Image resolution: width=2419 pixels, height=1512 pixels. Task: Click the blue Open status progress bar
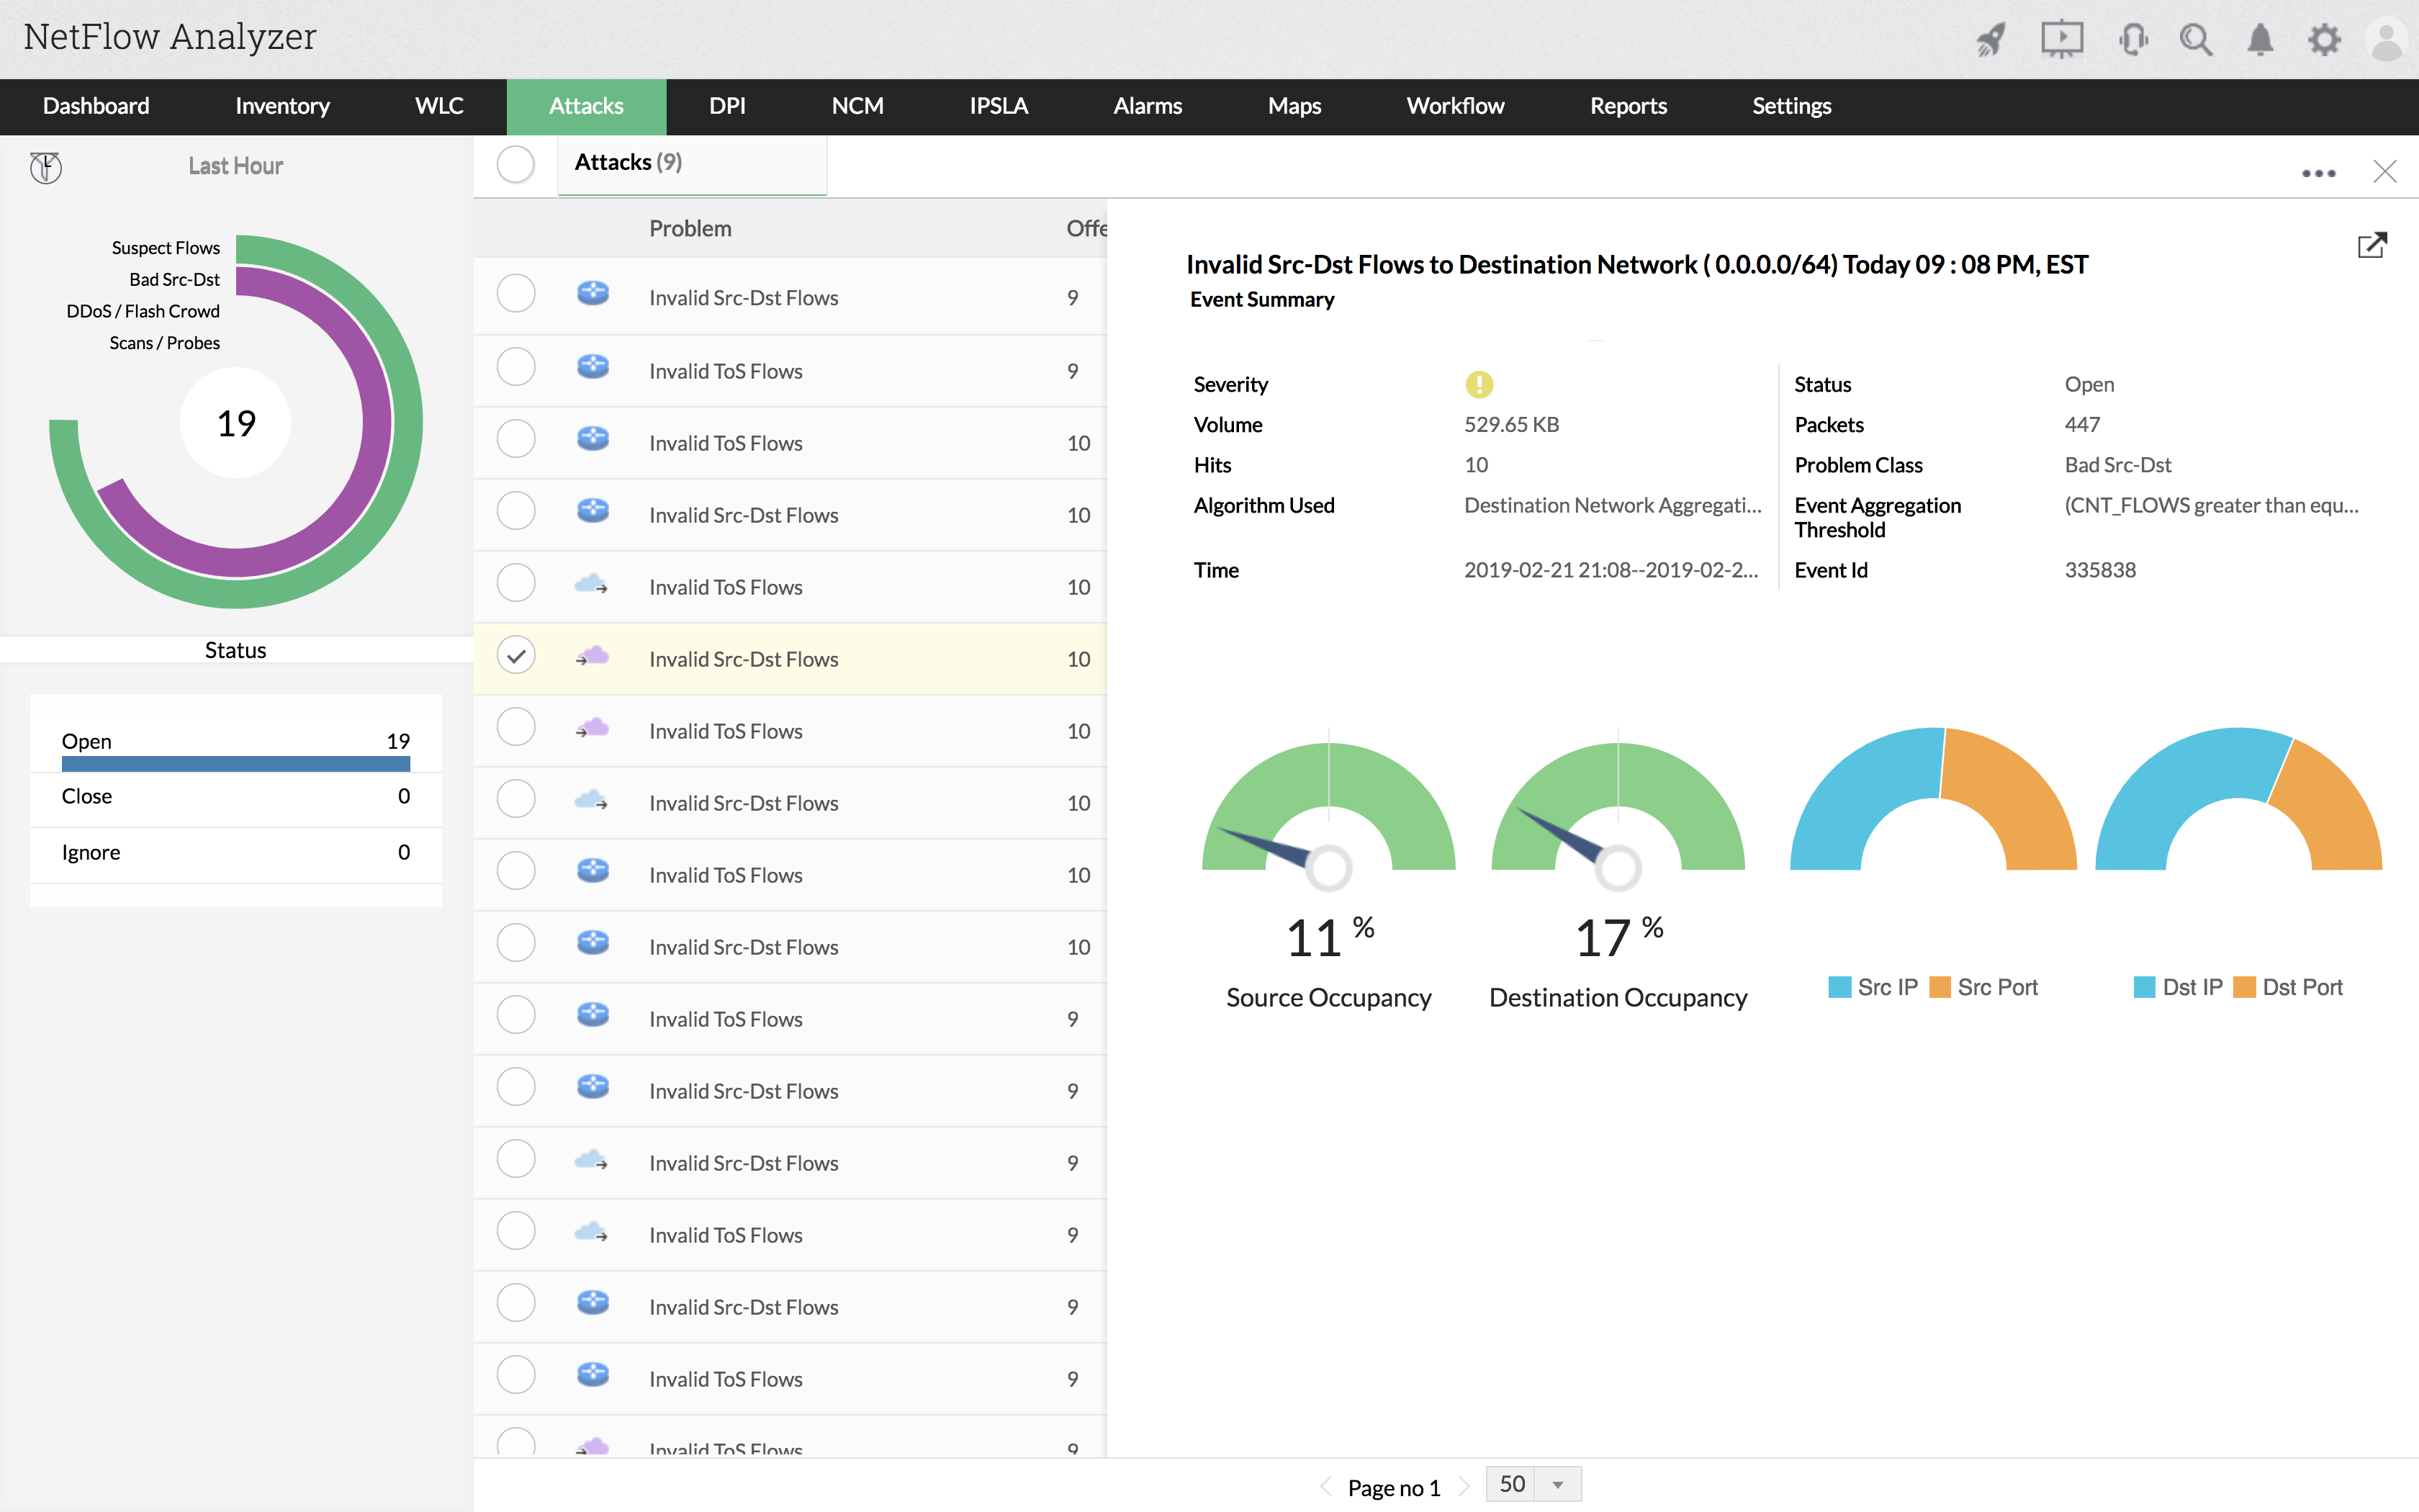coord(236,763)
